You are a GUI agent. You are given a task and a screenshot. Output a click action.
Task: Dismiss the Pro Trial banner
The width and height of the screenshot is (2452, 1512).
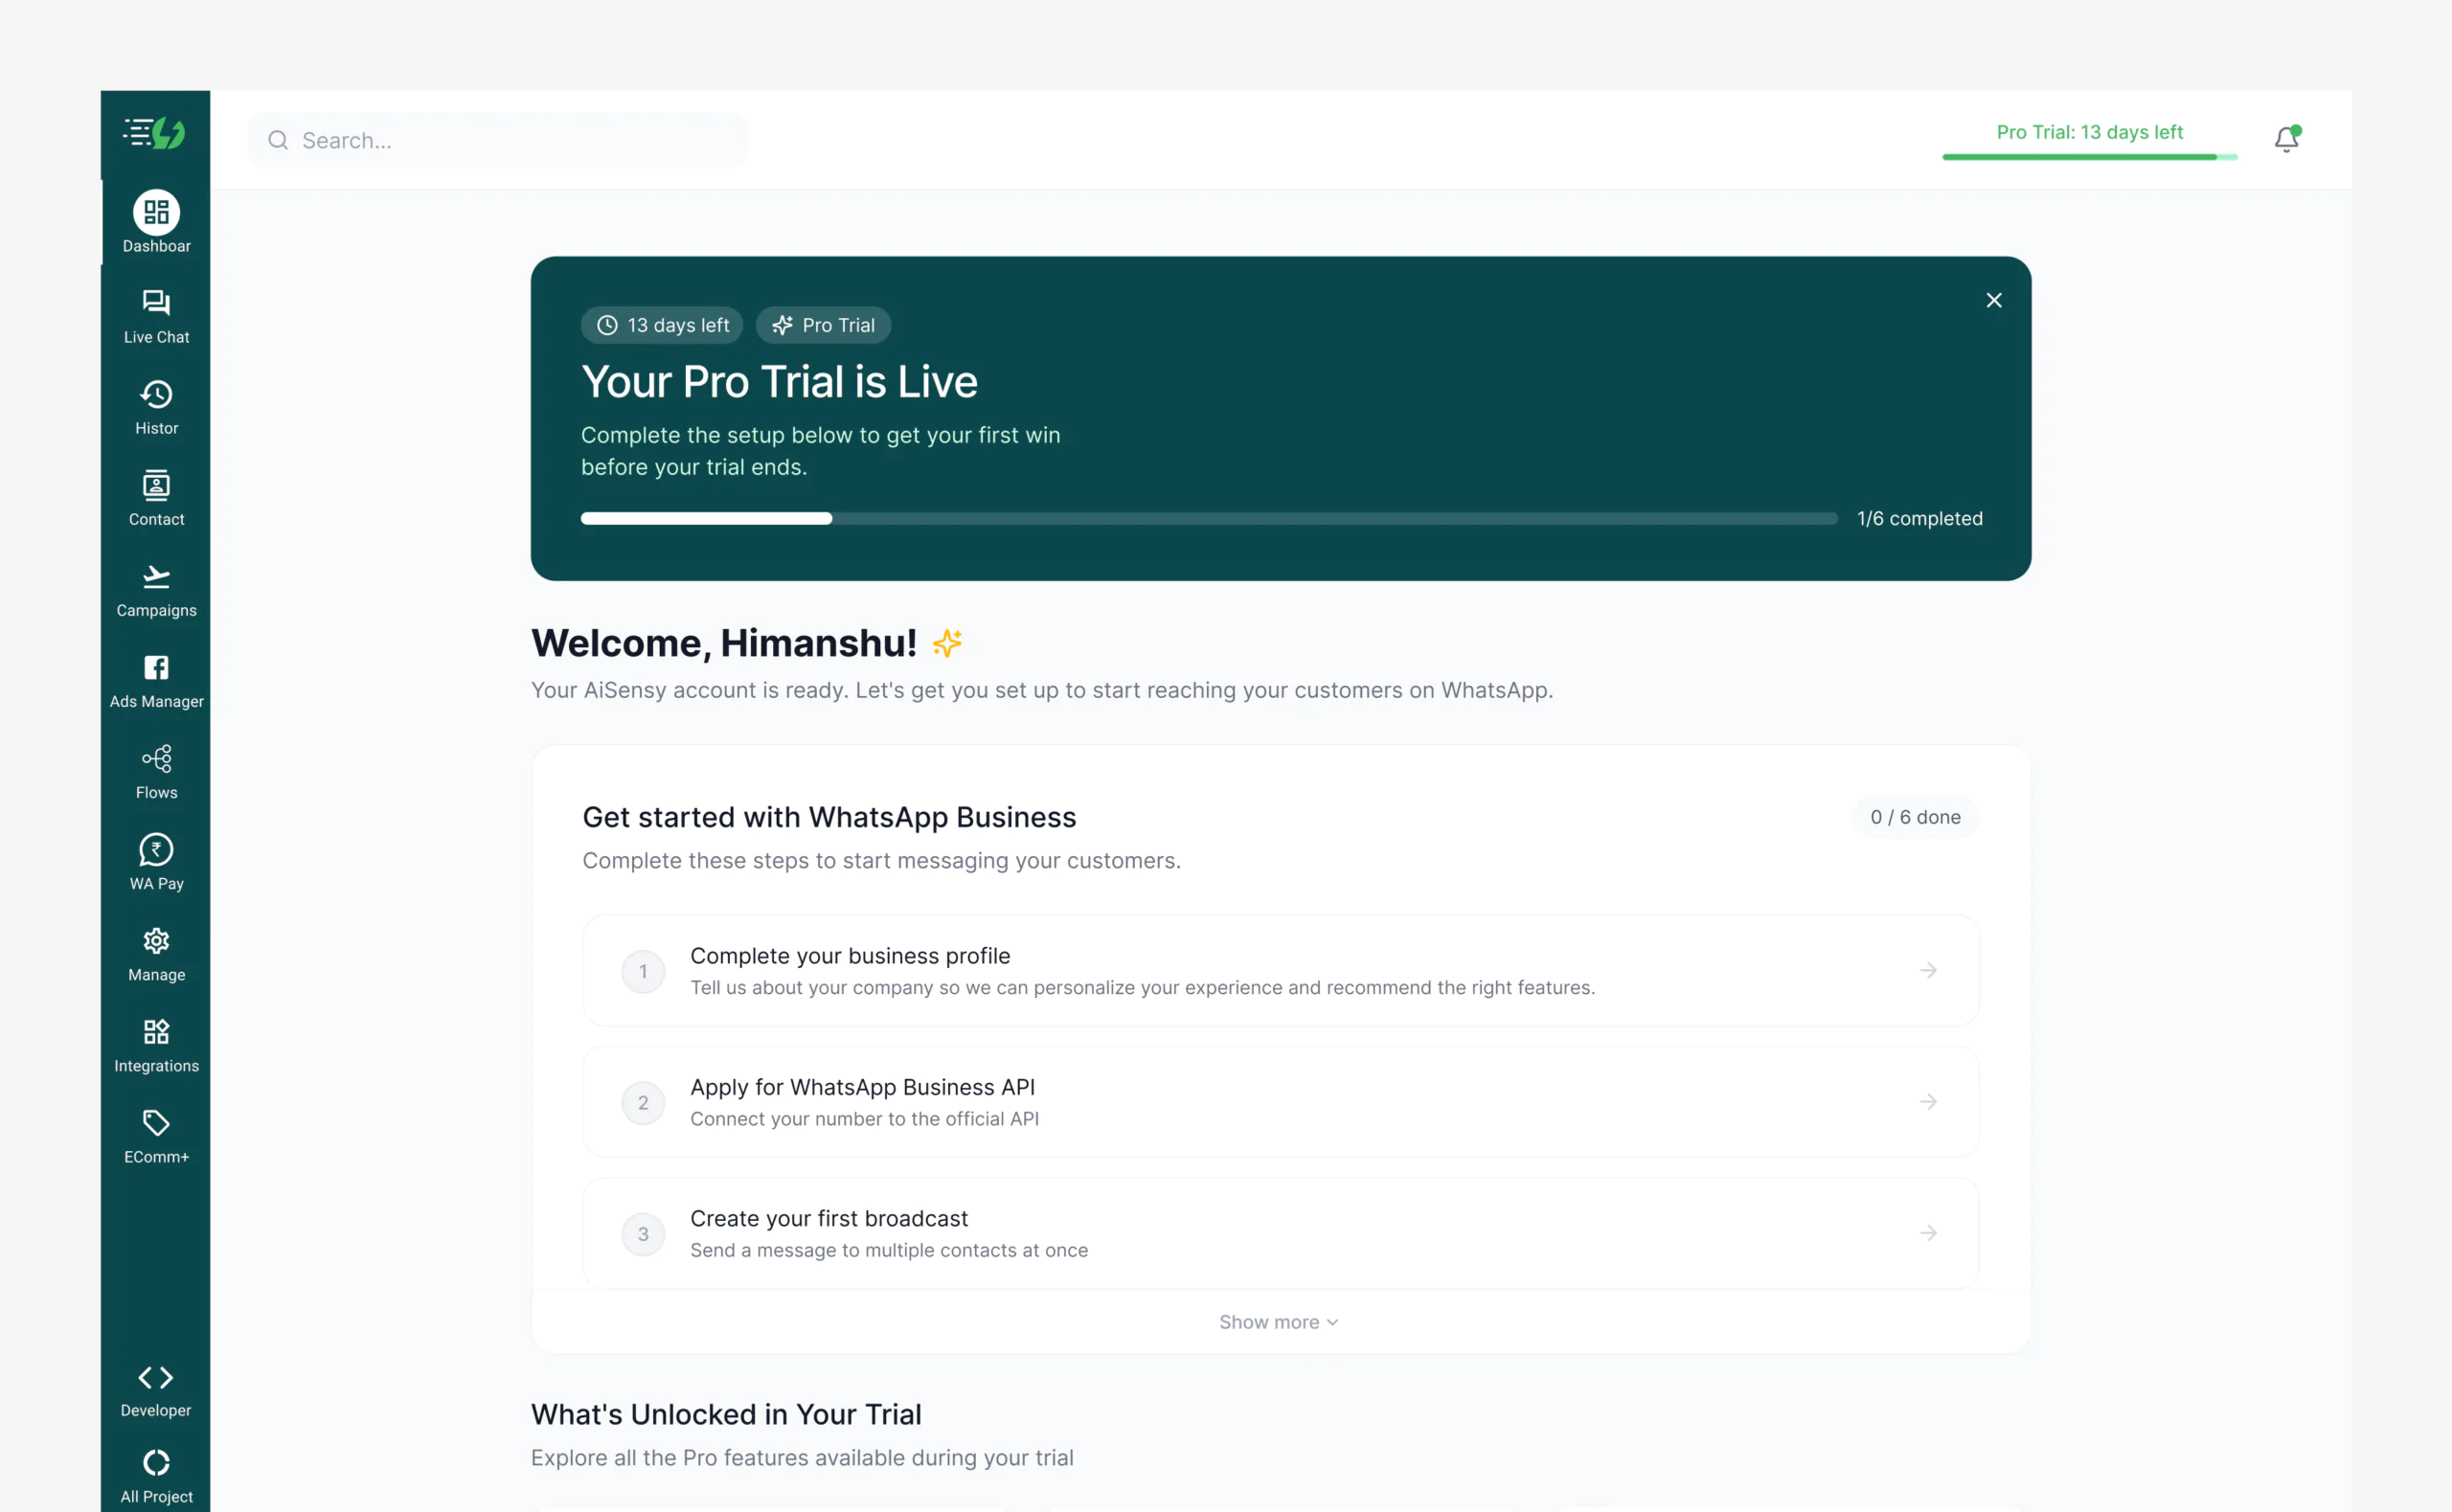point(1993,299)
